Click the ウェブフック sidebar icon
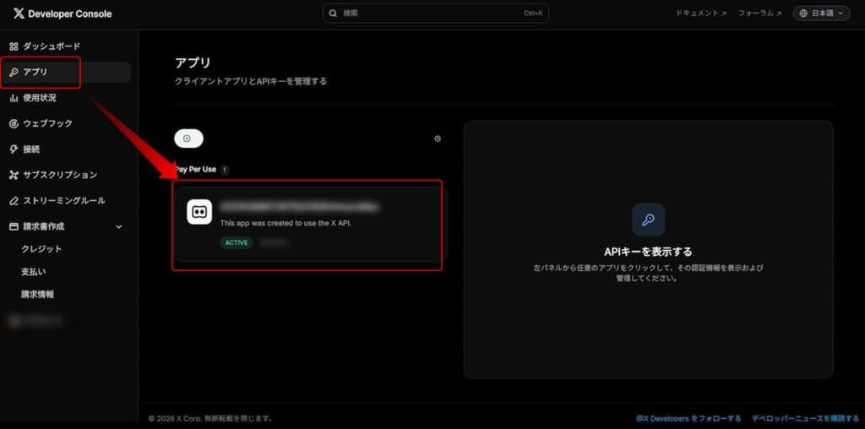865x429 pixels. tap(14, 123)
